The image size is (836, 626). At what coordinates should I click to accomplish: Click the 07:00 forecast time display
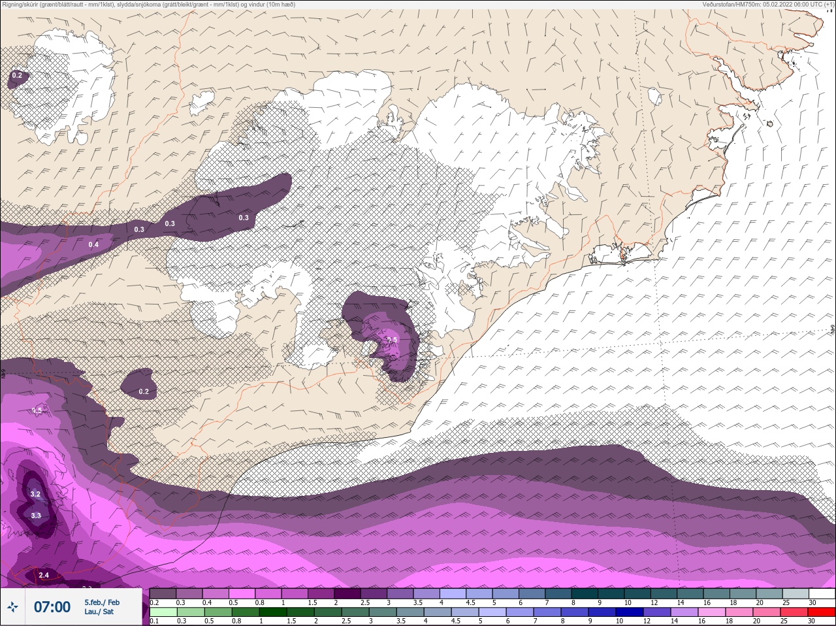point(52,607)
